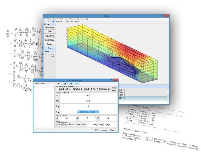Image resolution: width=201 pixels, height=154 pixels.
Task: Switch to Geometry mode
Action: click(49, 27)
